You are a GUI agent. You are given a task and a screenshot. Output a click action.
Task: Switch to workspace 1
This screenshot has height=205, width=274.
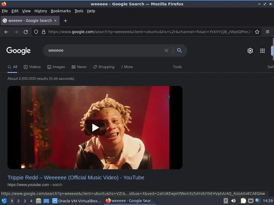click(12, 201)
